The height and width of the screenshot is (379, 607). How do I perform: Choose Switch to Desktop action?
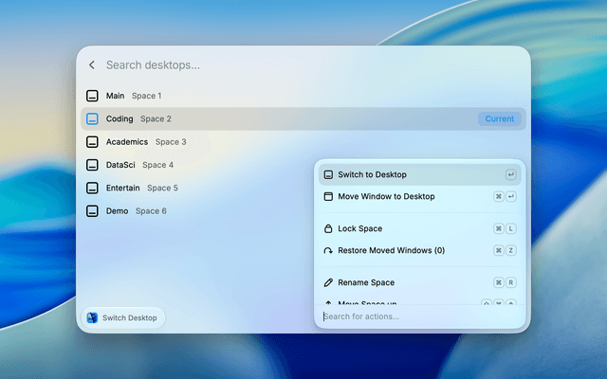point(419,174)
